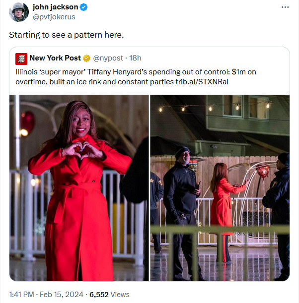Click the quoted tweet headline text about Tiffany Henyard
The image size is (299, 303).
click(x=136, y=77)
